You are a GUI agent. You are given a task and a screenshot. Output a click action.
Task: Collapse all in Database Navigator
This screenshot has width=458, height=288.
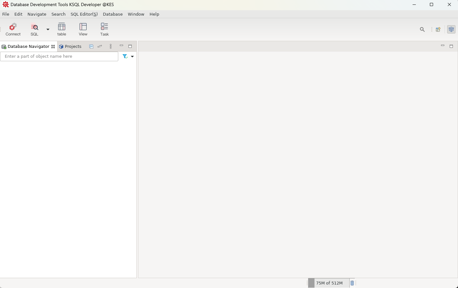(x=91, y=47)
